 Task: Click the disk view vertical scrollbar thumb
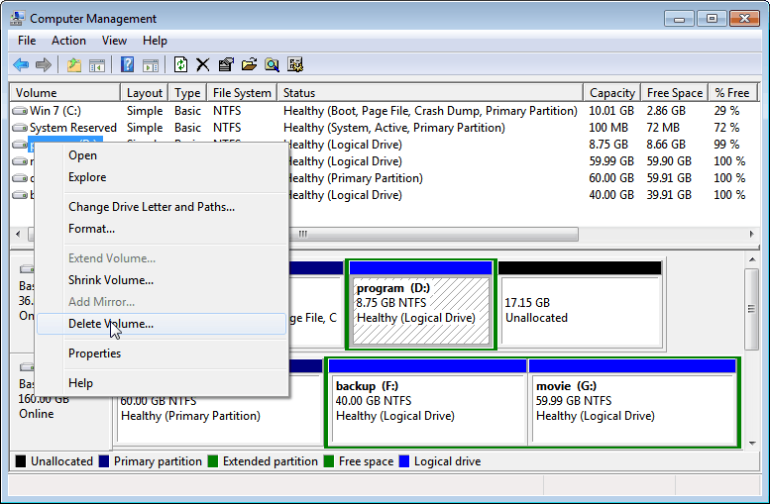752,309
